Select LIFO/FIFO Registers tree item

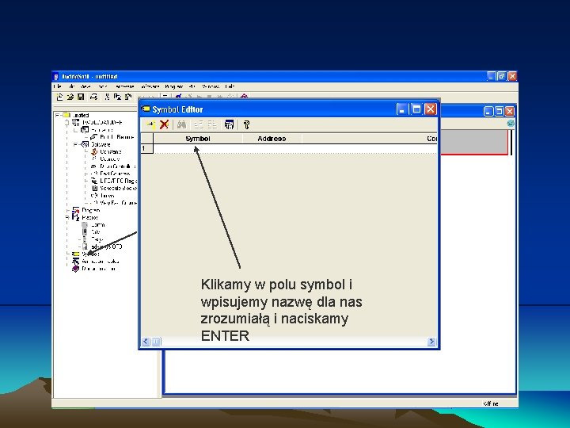tap(119, 181)
